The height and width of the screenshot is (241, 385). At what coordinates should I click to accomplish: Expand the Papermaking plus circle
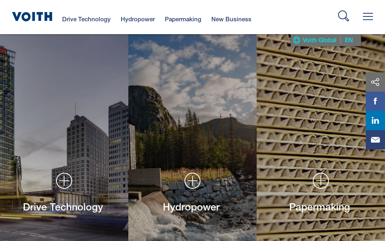(321, 181)
